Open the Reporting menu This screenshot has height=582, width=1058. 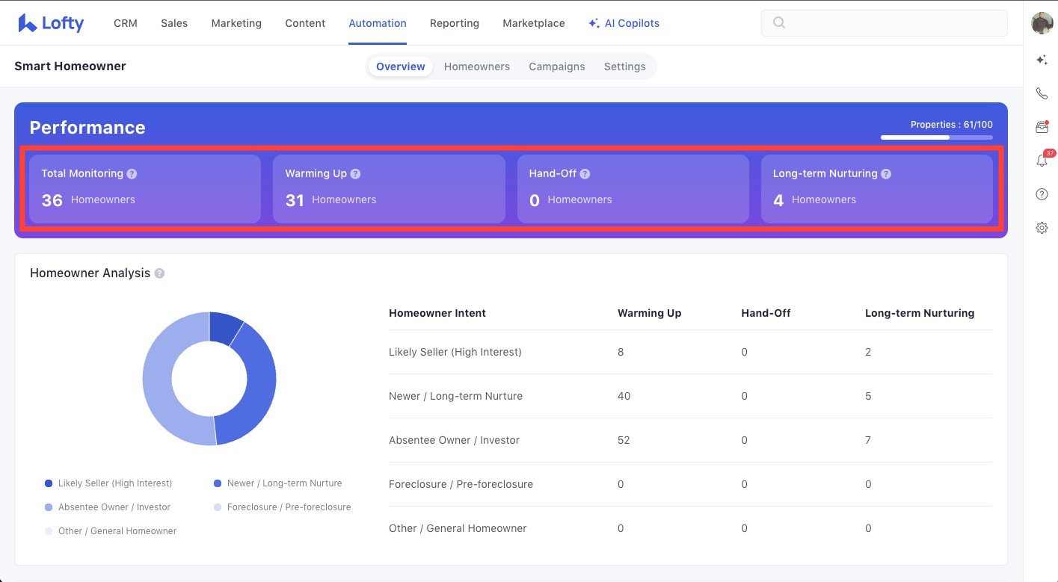pyautogui.click(x=454, y=23)
